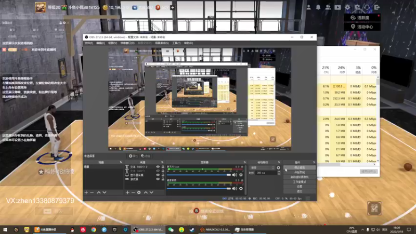The height and width of the screenshot is (234, 416).
Task: Move scene up in Scenes panel
Action: coord(99,192)
